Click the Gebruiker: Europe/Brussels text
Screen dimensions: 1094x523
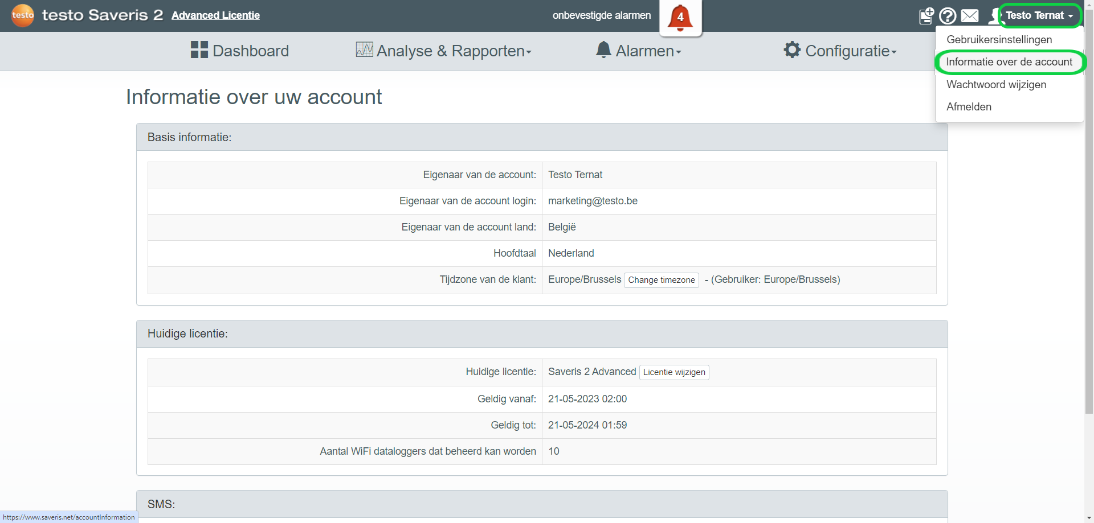point(775,279)
